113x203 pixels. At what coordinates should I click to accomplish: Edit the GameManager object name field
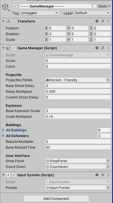point(55,6)
